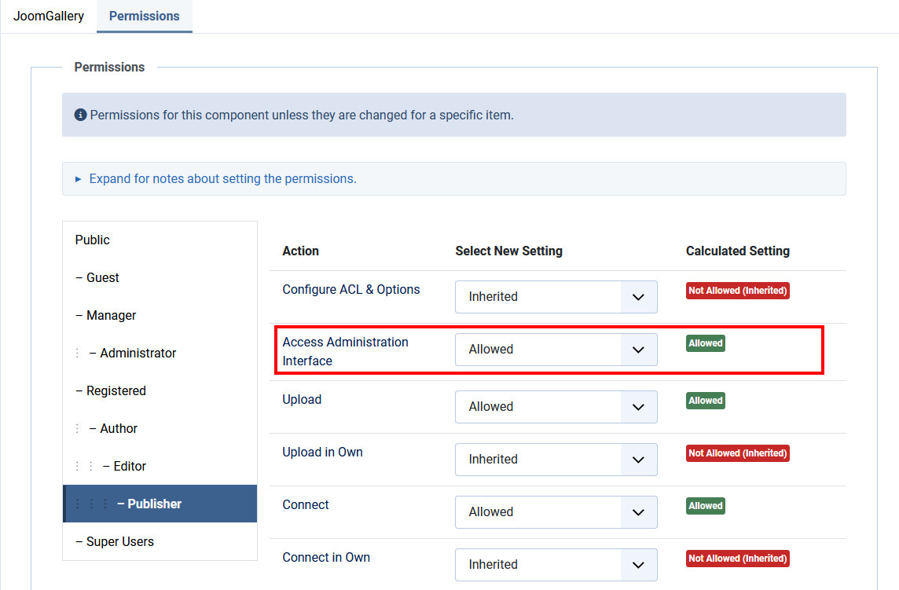Screen dimensions: 899x590
Task: Open the Connect in Own setting dropdown
Action: [556, 565]
